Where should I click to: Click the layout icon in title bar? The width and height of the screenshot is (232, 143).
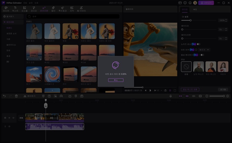(x=180, y=3)
